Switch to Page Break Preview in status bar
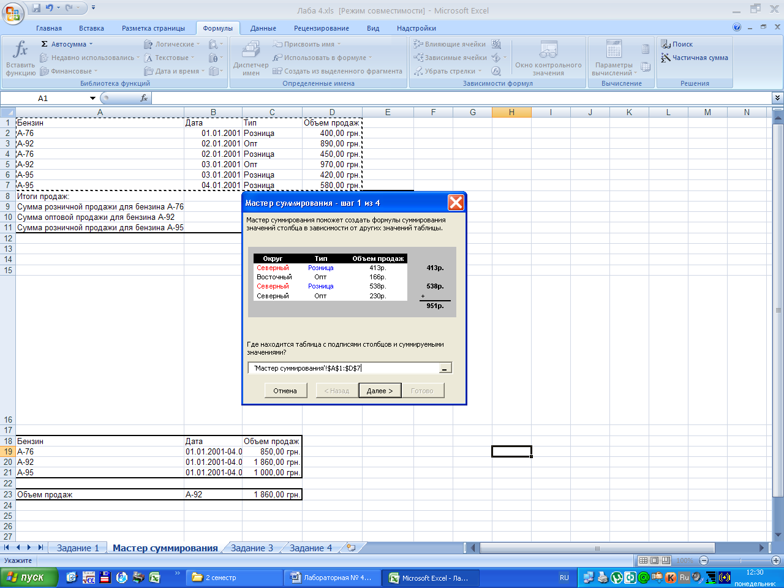 click(665, 560)
